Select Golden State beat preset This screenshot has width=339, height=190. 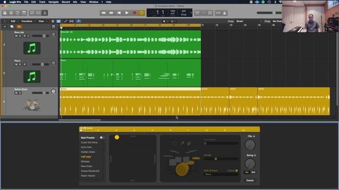click(x=88, y=152)
